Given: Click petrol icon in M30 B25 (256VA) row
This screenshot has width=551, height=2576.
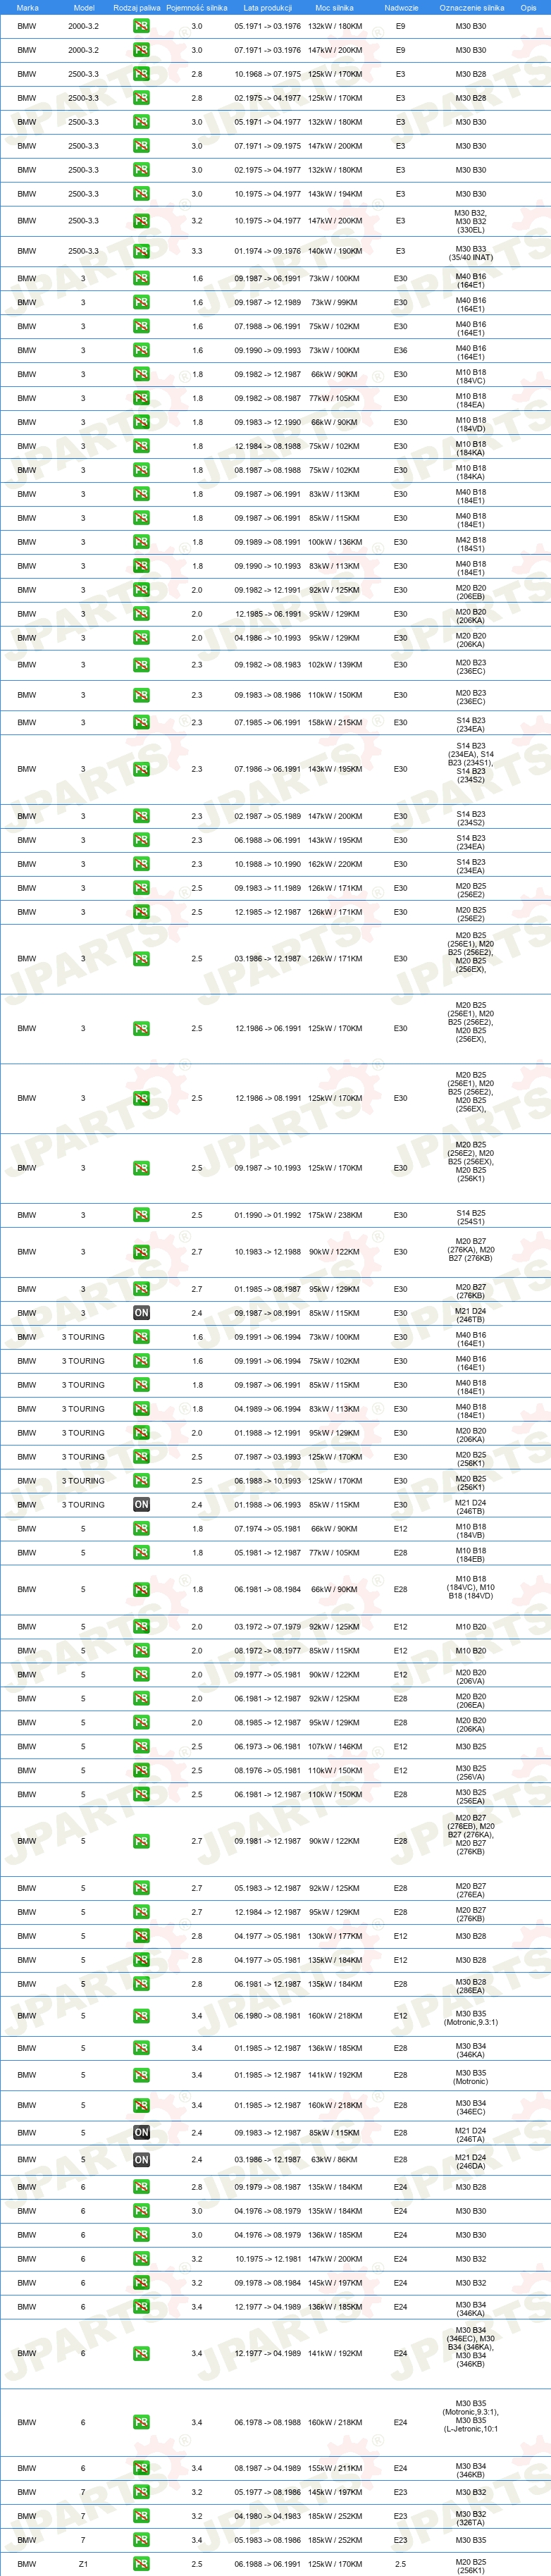Looking at the screenshot, I should click(141, 1771).
